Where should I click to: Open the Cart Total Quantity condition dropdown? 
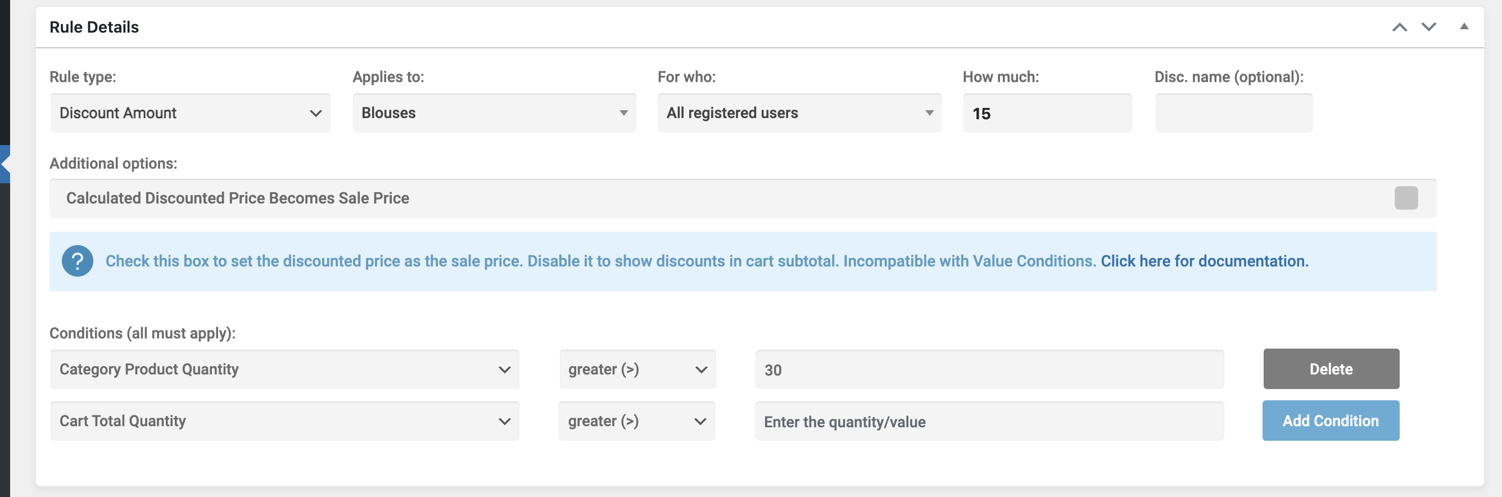point(284,421)
